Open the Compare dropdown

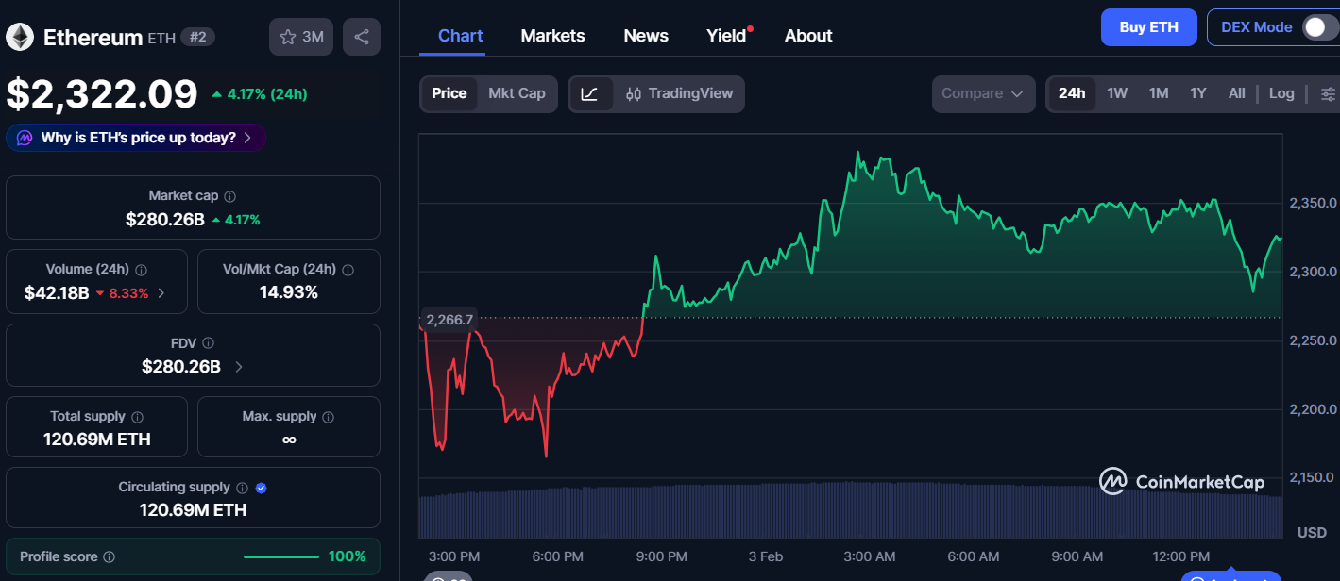click(983, 93)
